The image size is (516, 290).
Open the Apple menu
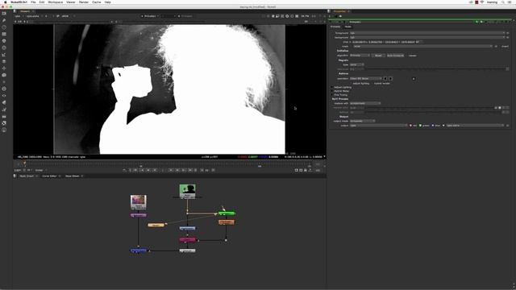point(5,2)
